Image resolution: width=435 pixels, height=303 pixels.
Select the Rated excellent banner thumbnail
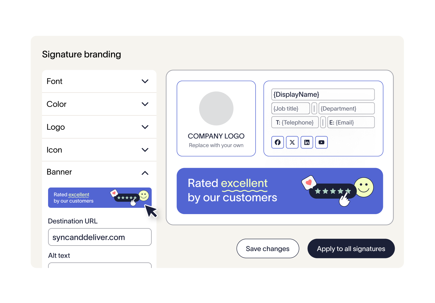100,198
